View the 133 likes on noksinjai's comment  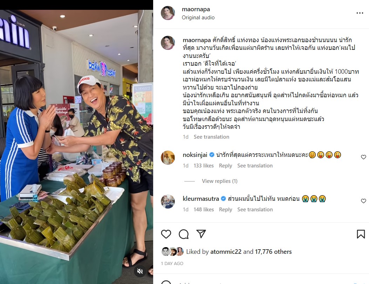(204, 166)
